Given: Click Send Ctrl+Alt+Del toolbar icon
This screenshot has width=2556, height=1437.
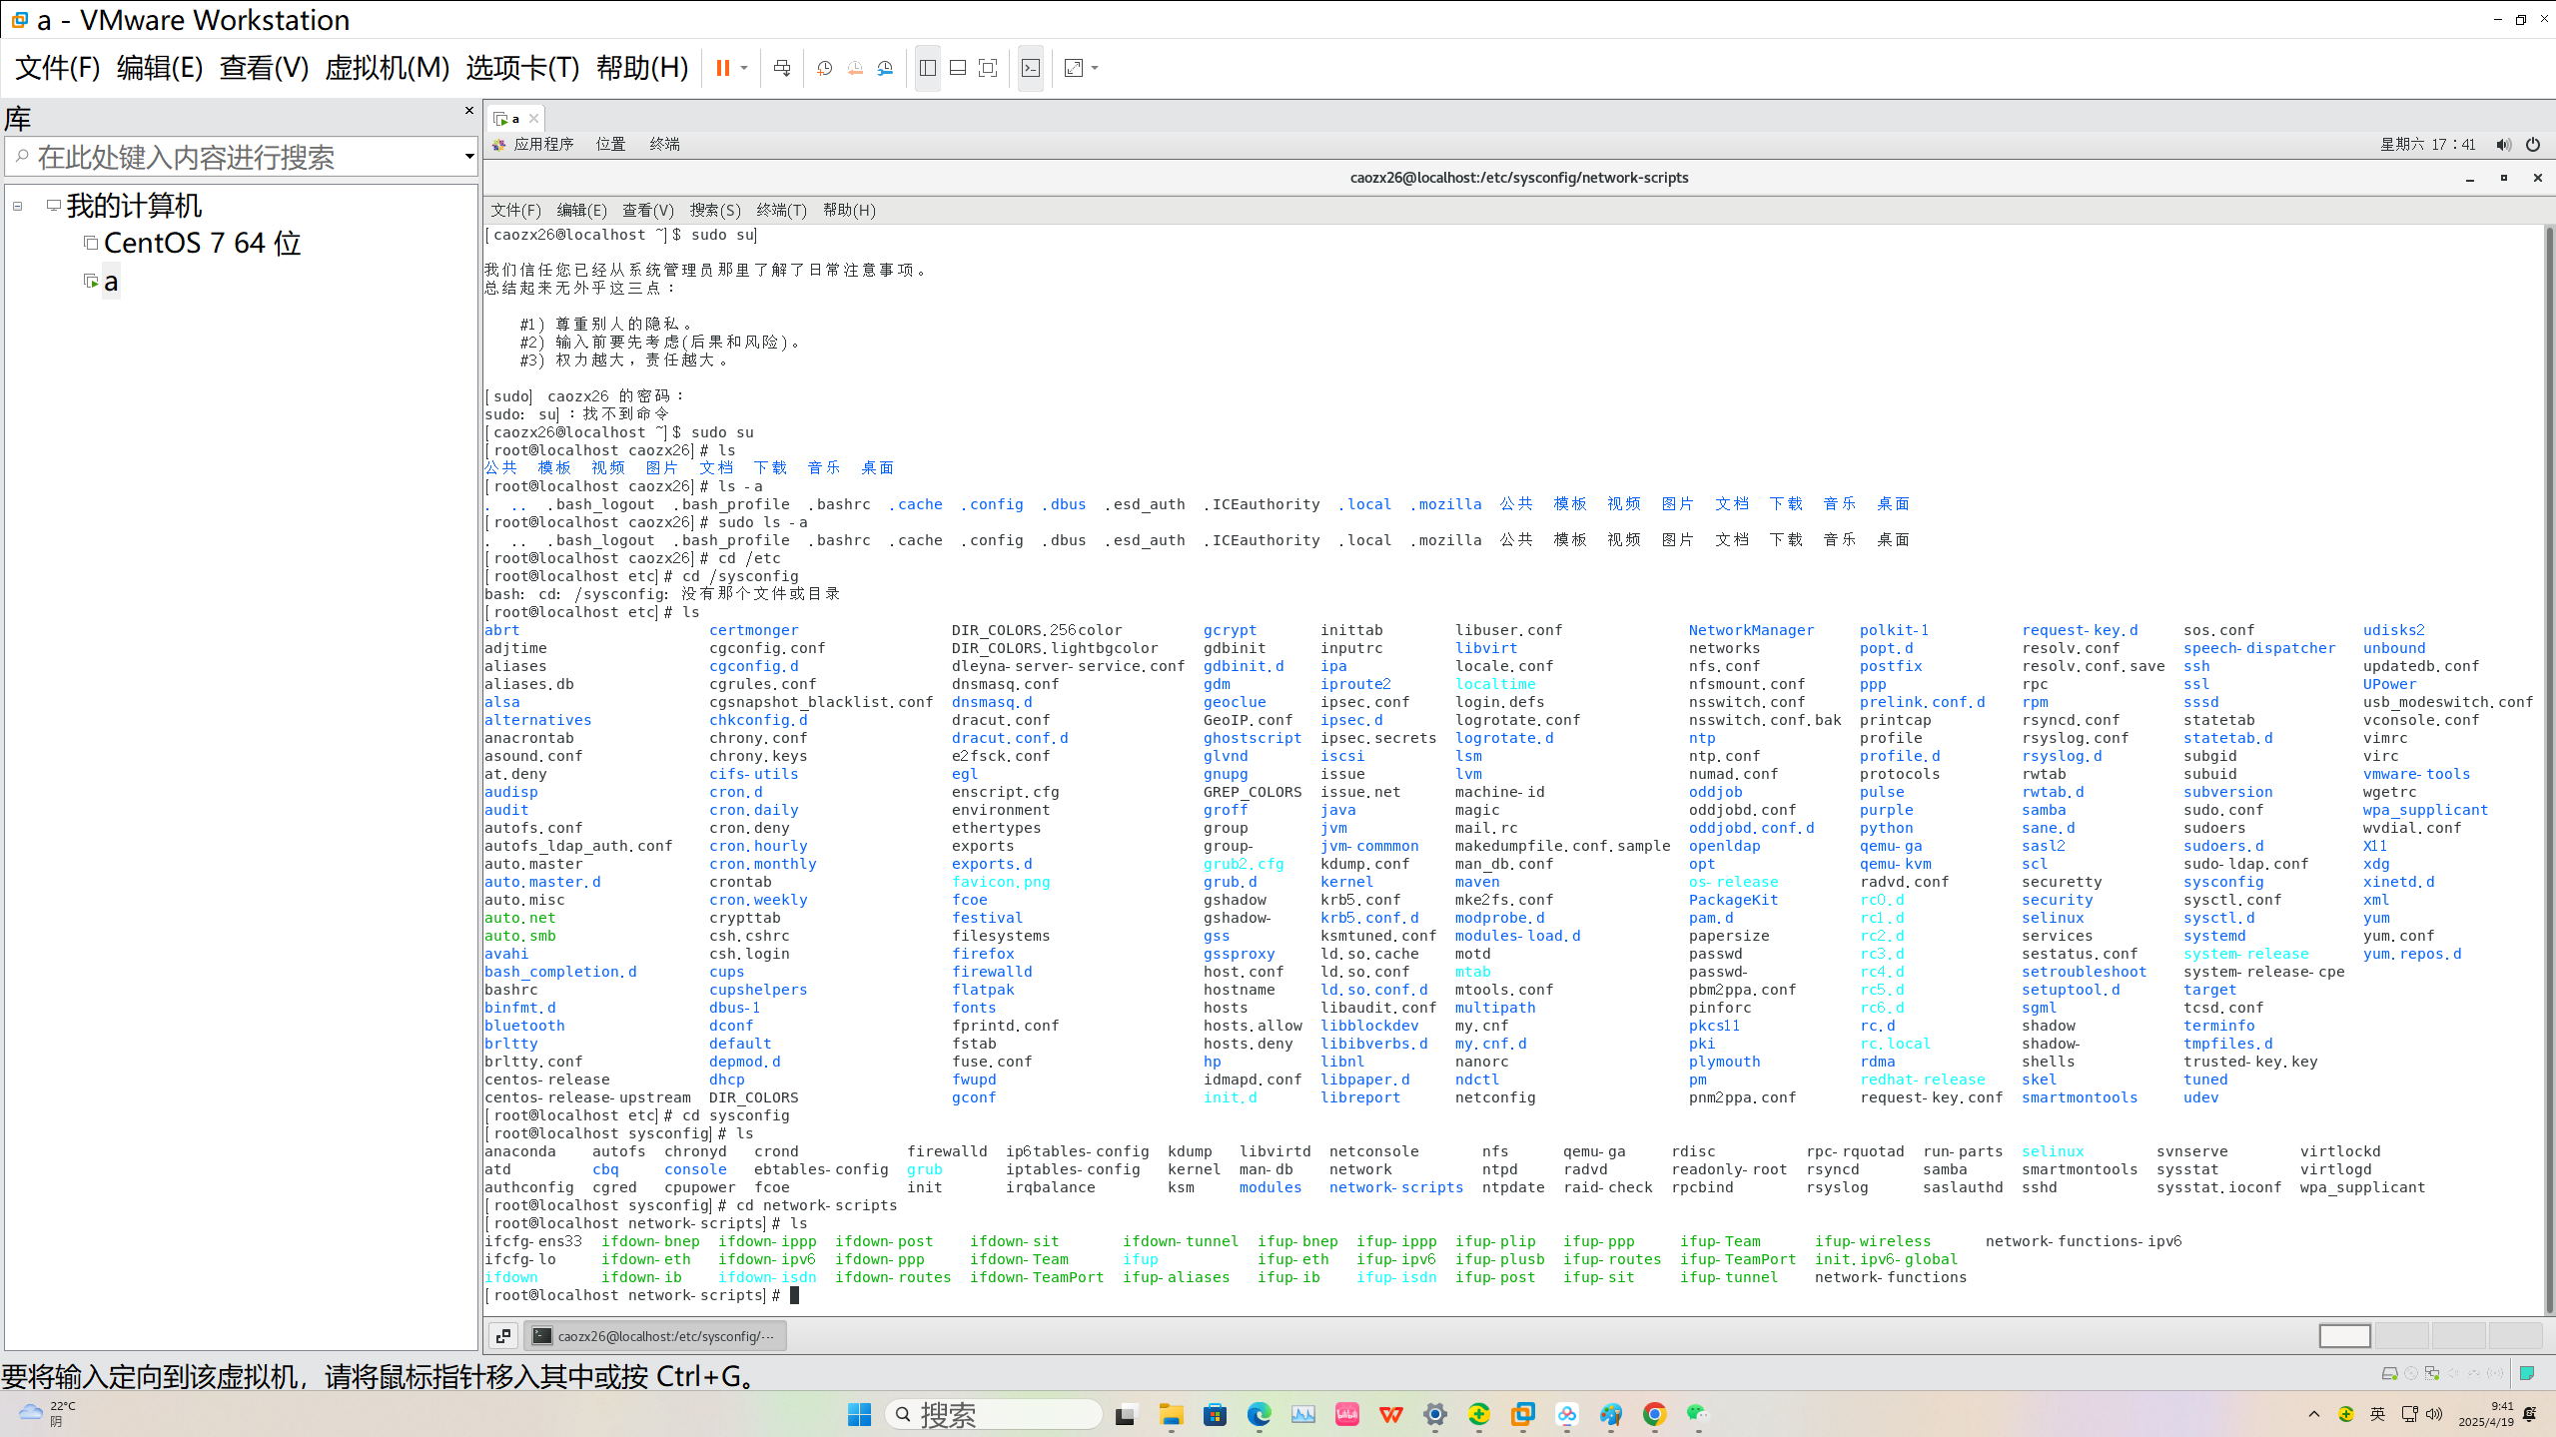Looking at the screenshot, I should click(x=782, y=68).
